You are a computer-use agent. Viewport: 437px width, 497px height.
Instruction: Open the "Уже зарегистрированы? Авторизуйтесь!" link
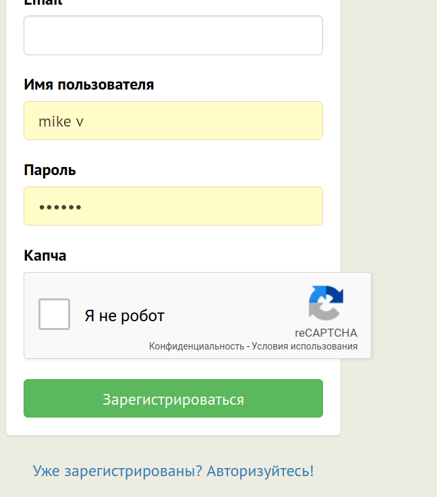point(173,471)
